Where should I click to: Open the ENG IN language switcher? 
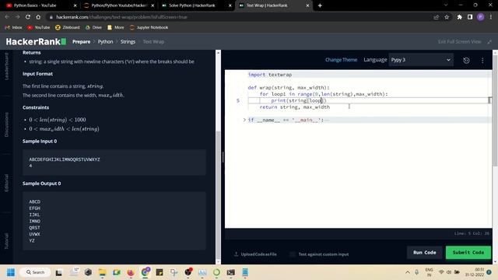(429, 272)
